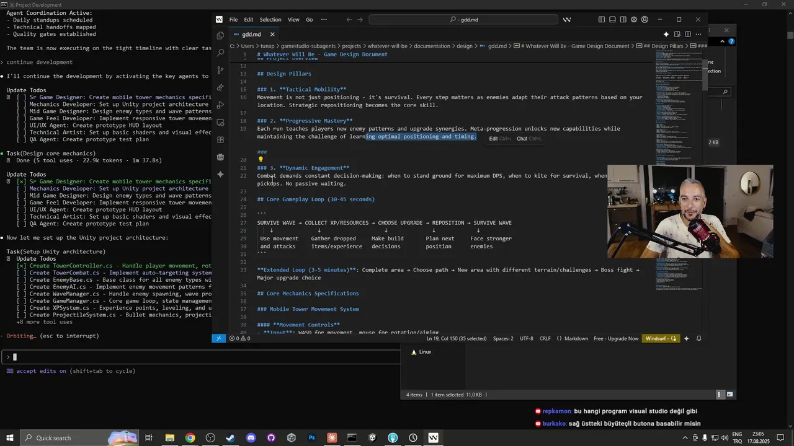The image size is (794, 446).
Task: Open Steam from the taskbar
Action: (230, 438)
